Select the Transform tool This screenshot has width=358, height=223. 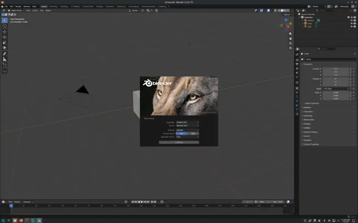pyautogui.click(x=4, y=48)
